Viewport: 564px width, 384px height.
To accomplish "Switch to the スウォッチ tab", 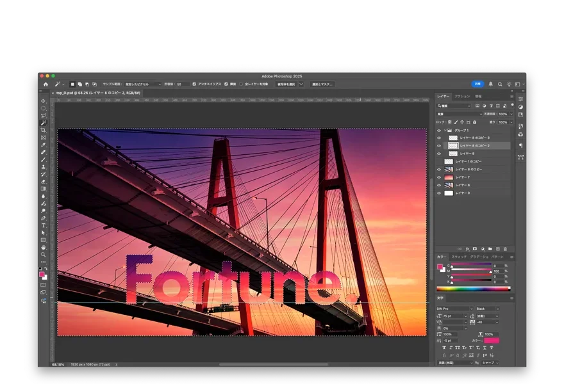I will 459,257.
